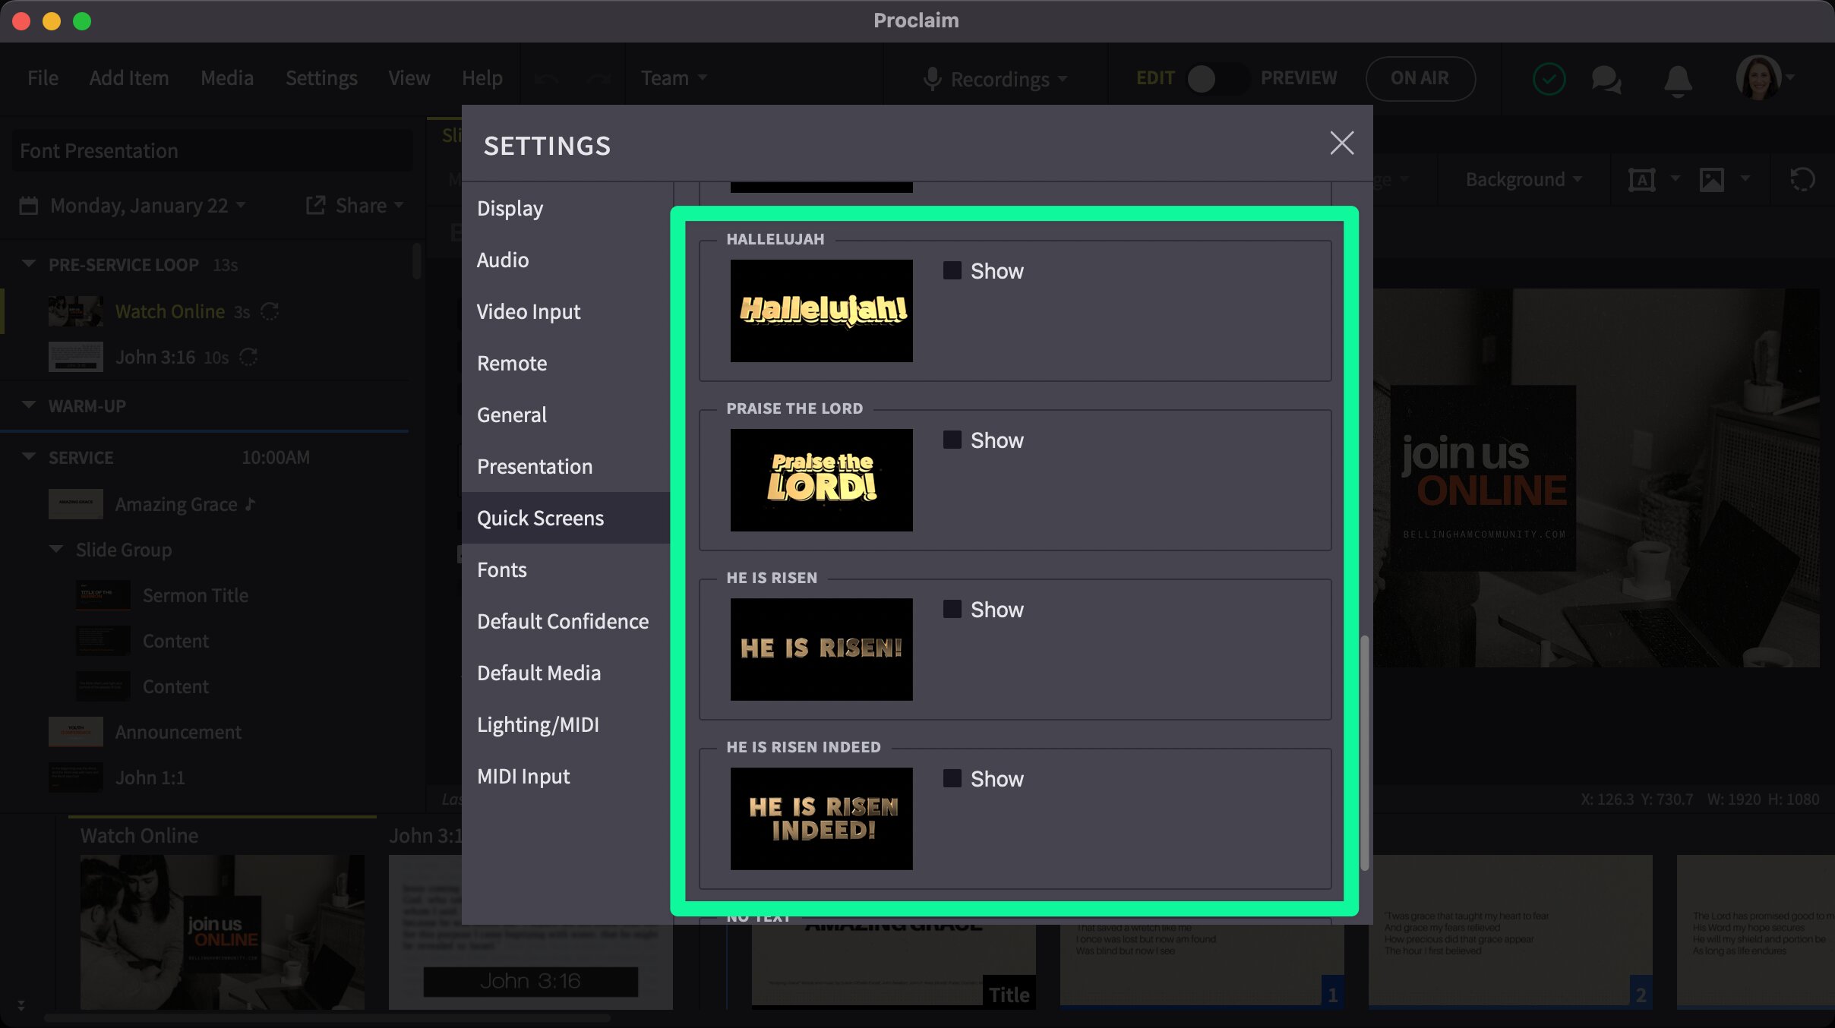This screenshot has width=1835, height=1028.
Task: Click the text tool icon in the toolbar
Action: click(1643, 179)
